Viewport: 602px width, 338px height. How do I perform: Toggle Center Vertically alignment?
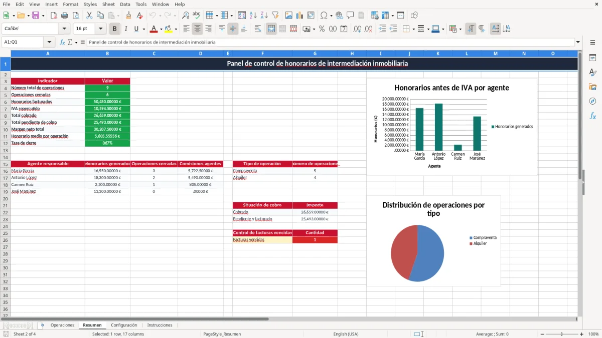point(233,29)
